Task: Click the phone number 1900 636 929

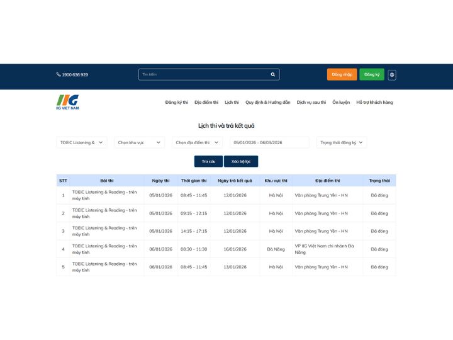Action: pos(75,74)
